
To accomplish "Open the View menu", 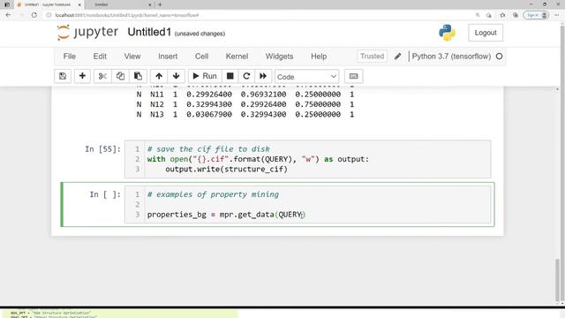I will (132, 57).
